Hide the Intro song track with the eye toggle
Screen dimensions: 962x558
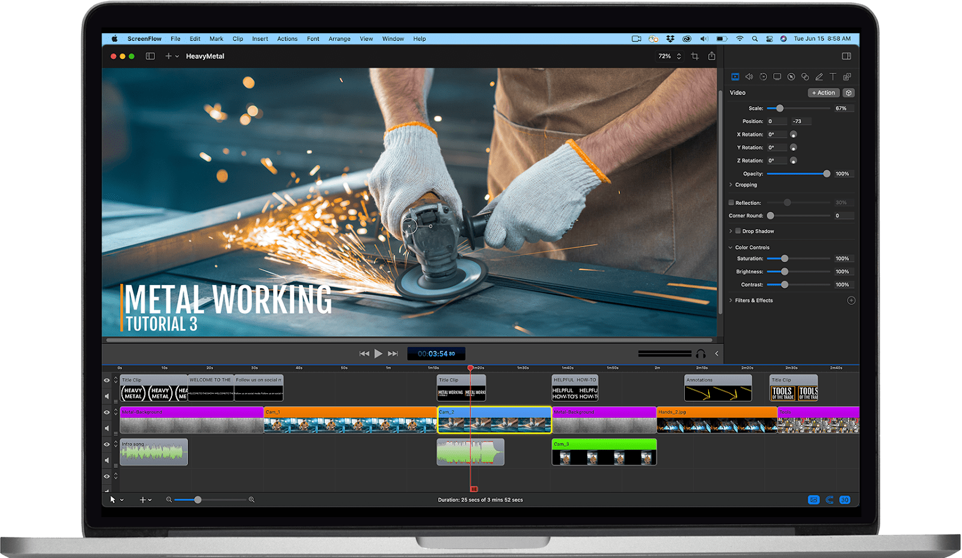point(107,444)
